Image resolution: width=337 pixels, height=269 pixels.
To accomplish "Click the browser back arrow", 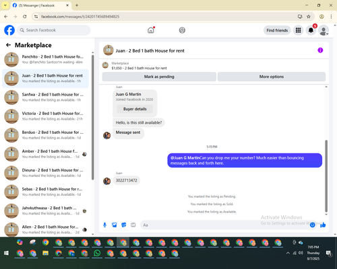I will 6,17.
